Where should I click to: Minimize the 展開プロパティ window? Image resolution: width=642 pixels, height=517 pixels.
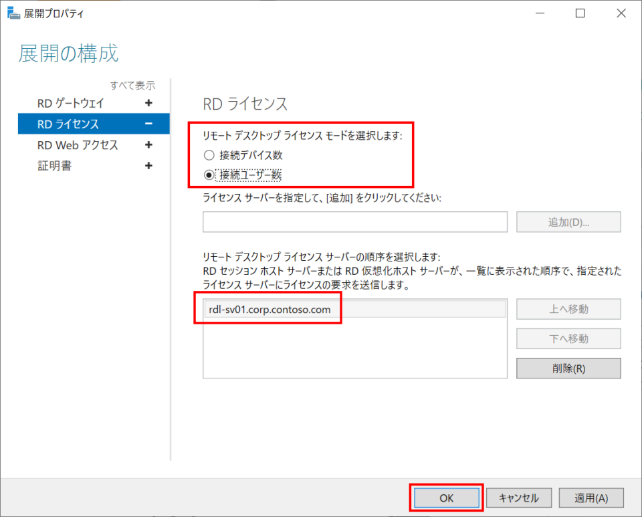coord(540,13)
